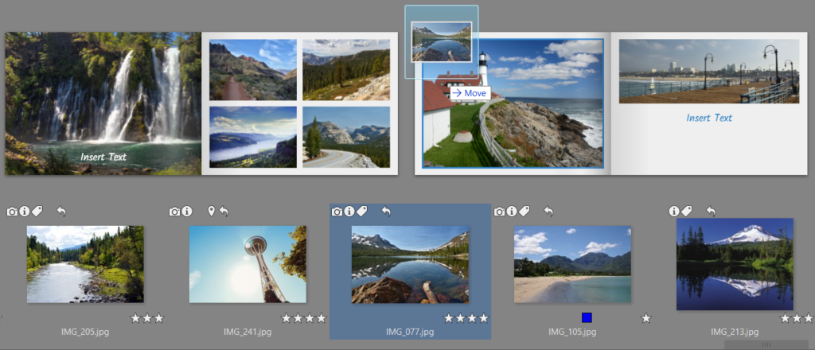Screen dimensions: 815x350
Task: Select the pier boardwalk photo on right page
Action: pyautogui.click(x=709, y=71)
